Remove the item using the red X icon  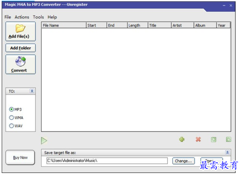pos(198,139)
